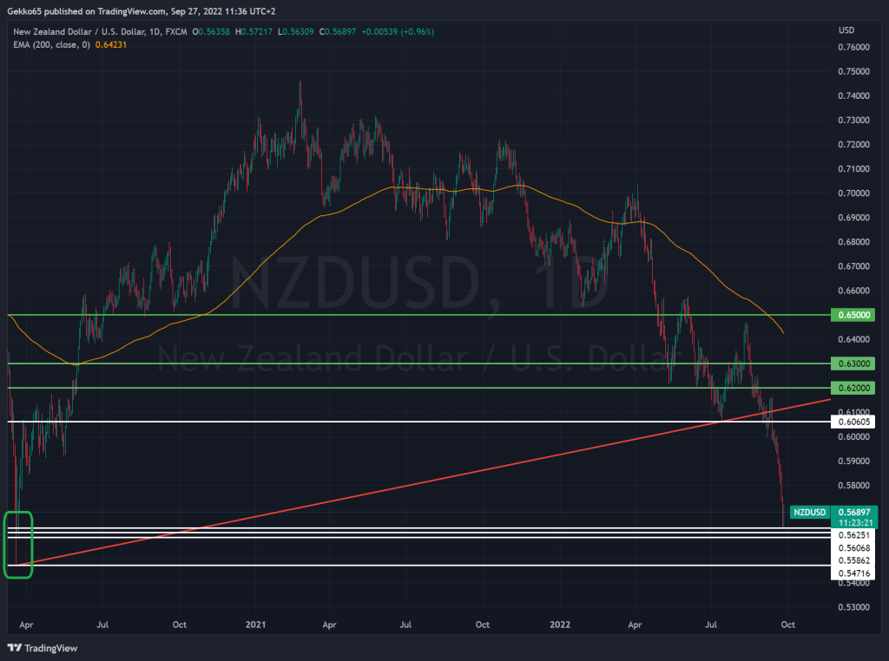Open the USD currency selector on price axis
This screenshot has width=889, height=661.
pos(846,30)
